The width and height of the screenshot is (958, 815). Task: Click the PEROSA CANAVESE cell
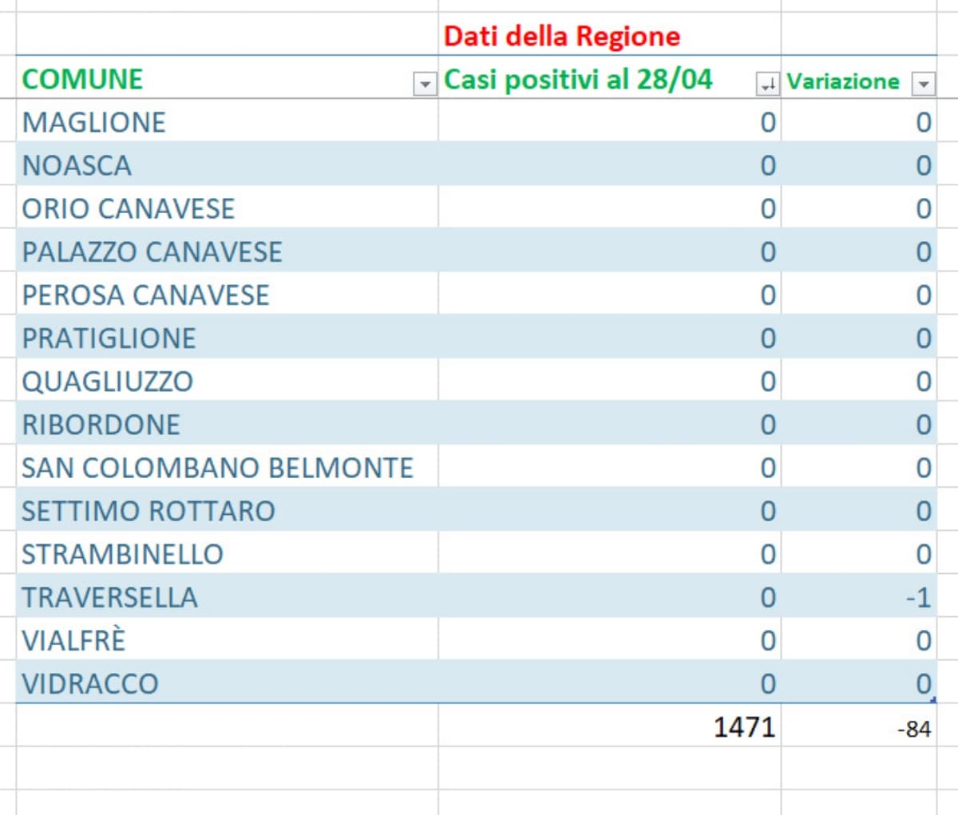pos(145,295)
